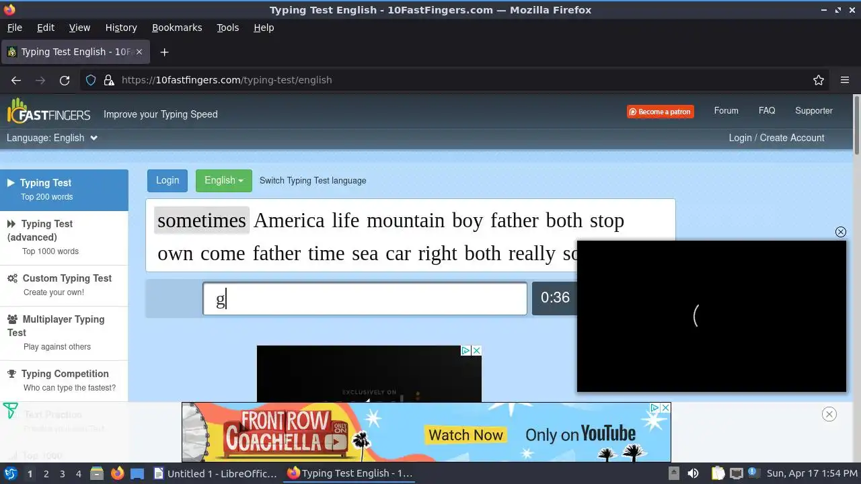Open the Forum link

pyautogui.click(x=726, y=111)
